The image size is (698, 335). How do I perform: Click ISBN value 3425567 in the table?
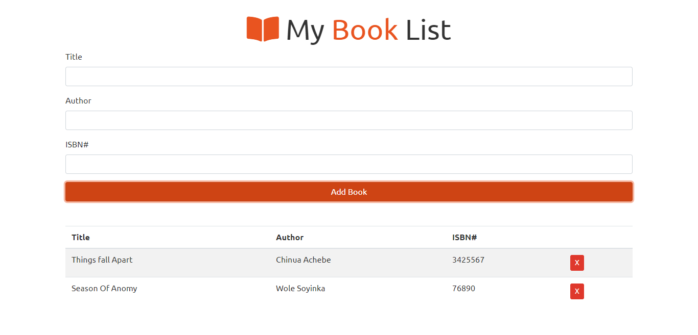point(468,260)
